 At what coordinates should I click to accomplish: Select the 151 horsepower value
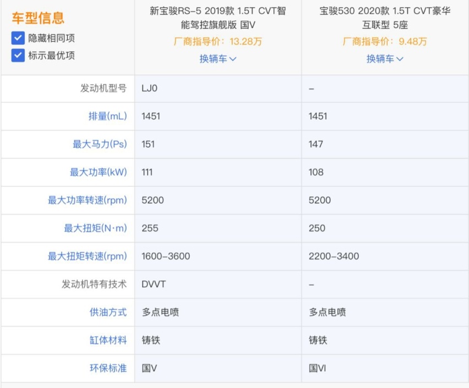148,145
